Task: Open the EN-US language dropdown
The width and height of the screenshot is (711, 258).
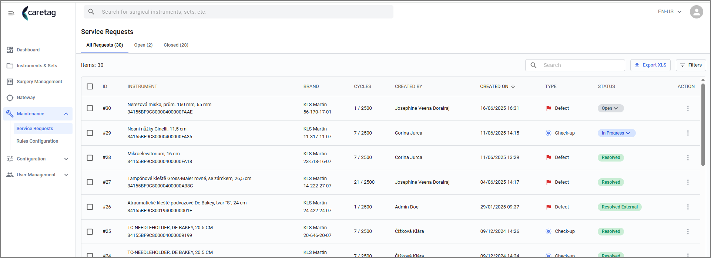Action: (x=670, y=12)
